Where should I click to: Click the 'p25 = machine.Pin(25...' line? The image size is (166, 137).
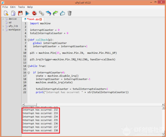(x=73, y=53)
